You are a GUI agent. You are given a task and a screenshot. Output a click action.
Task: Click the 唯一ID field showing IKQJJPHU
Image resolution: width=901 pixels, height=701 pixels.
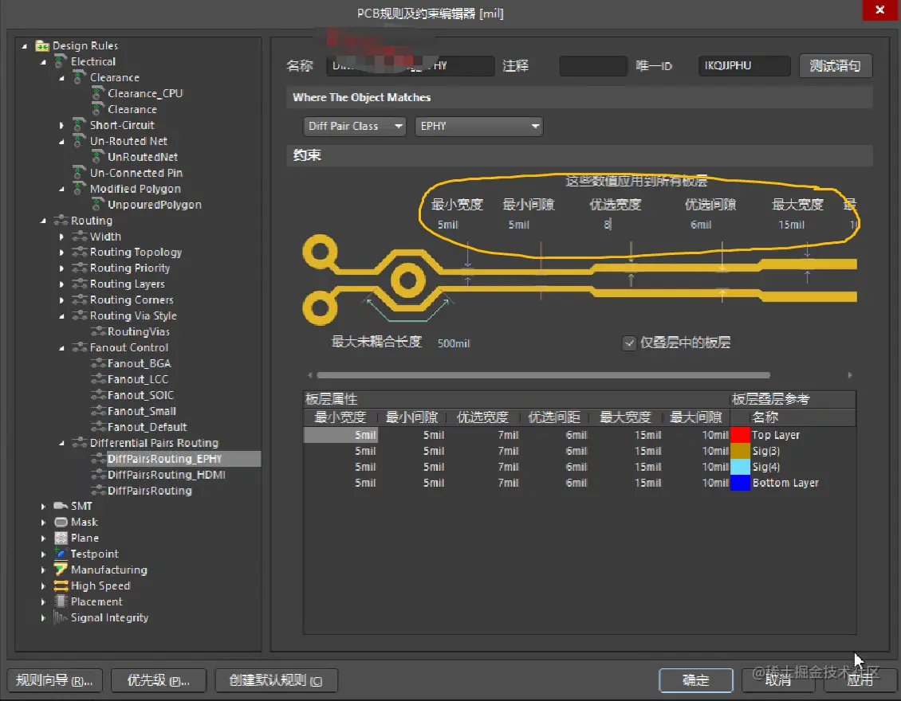coord(744,66)
